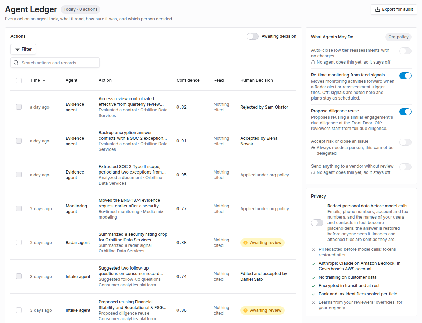Click Edited and accepted by Daniel Sato decision
This screenshot has width=422, height=323.
(264, 277)
